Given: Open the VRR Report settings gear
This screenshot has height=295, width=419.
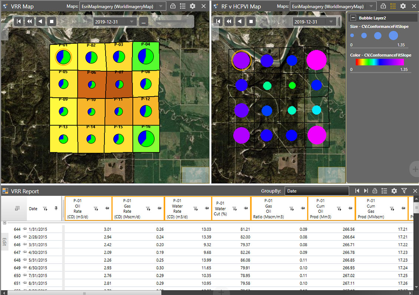Looking at the screenshot, I should click(394, 191).
